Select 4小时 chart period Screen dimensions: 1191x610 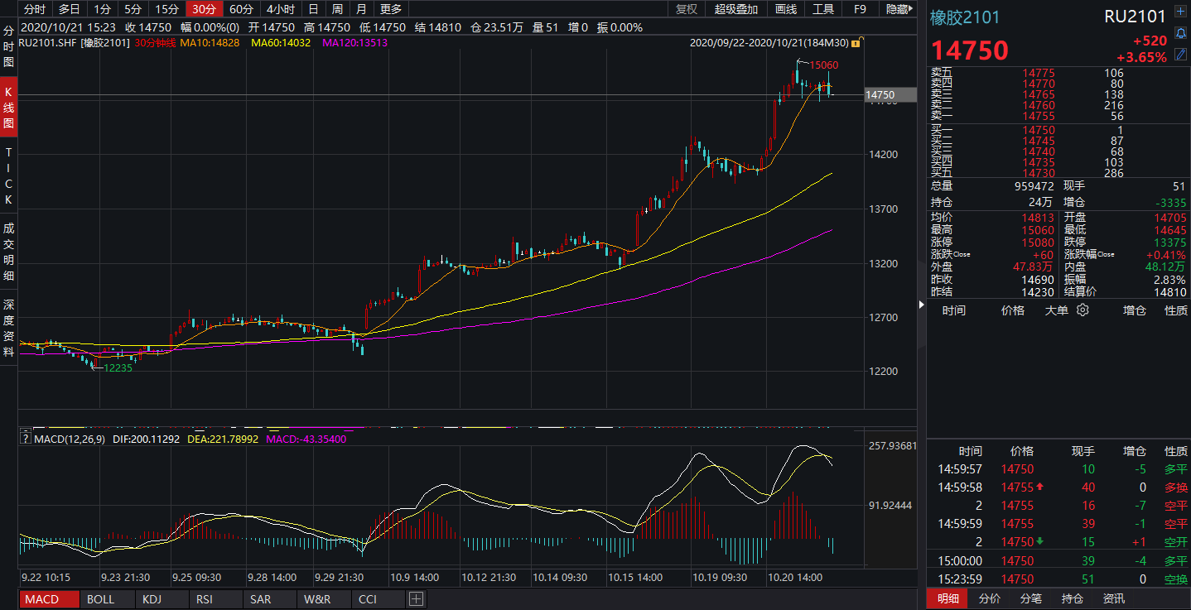pos(281,9)
